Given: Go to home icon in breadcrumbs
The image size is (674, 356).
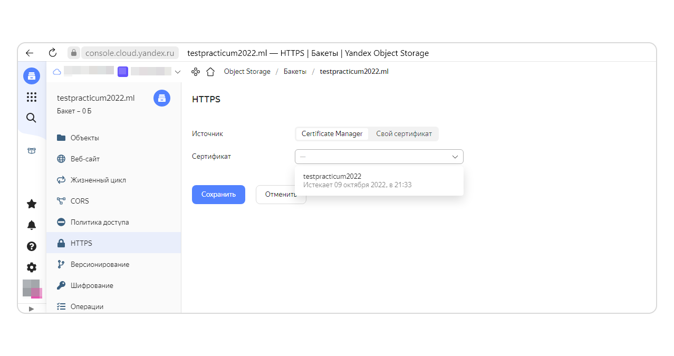Looking at the screenshot, I should click(210, 72).
